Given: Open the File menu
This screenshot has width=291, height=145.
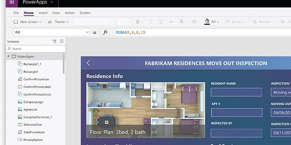Looking at the screenshot, I should pyautogui.click(x=16, y=13).
